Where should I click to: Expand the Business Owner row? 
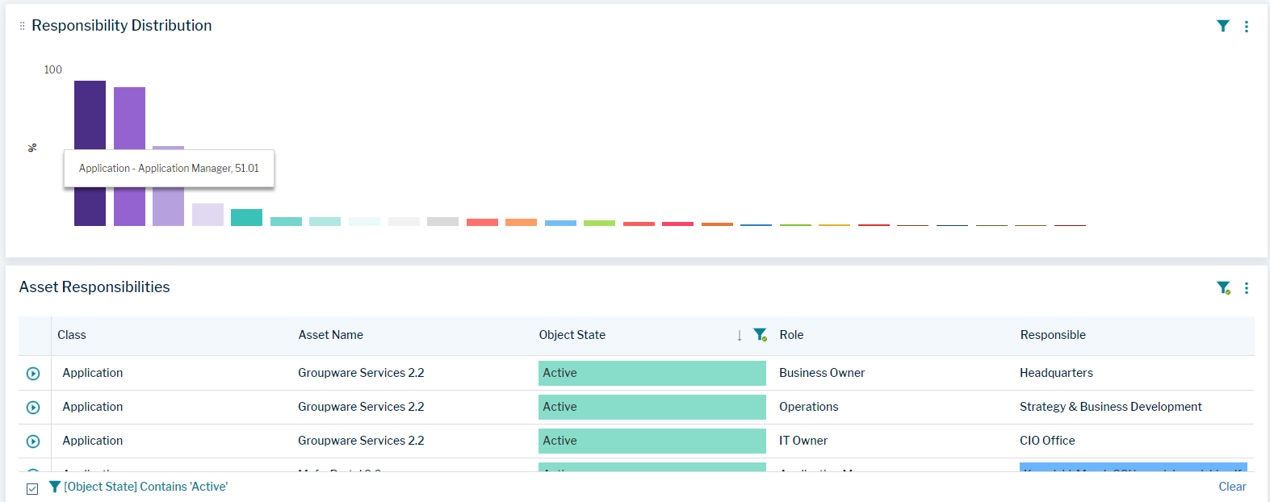pos(33,374)
